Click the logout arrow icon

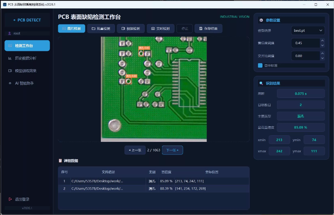[x=10, y=199]
